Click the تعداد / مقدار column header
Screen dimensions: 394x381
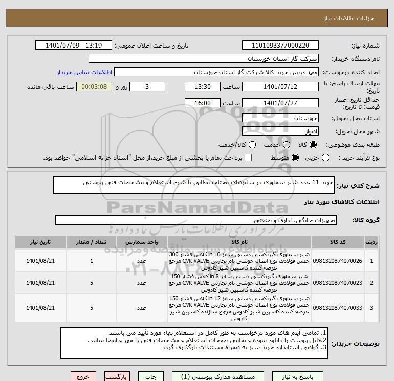point(92,242)
